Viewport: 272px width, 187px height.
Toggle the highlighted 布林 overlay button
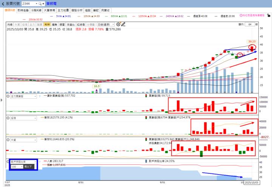tap(47, 25)
